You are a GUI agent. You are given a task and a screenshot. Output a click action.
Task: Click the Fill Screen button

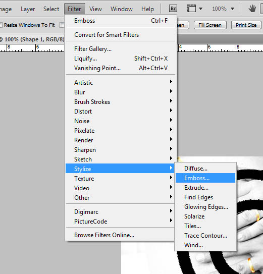pos(210,25)
